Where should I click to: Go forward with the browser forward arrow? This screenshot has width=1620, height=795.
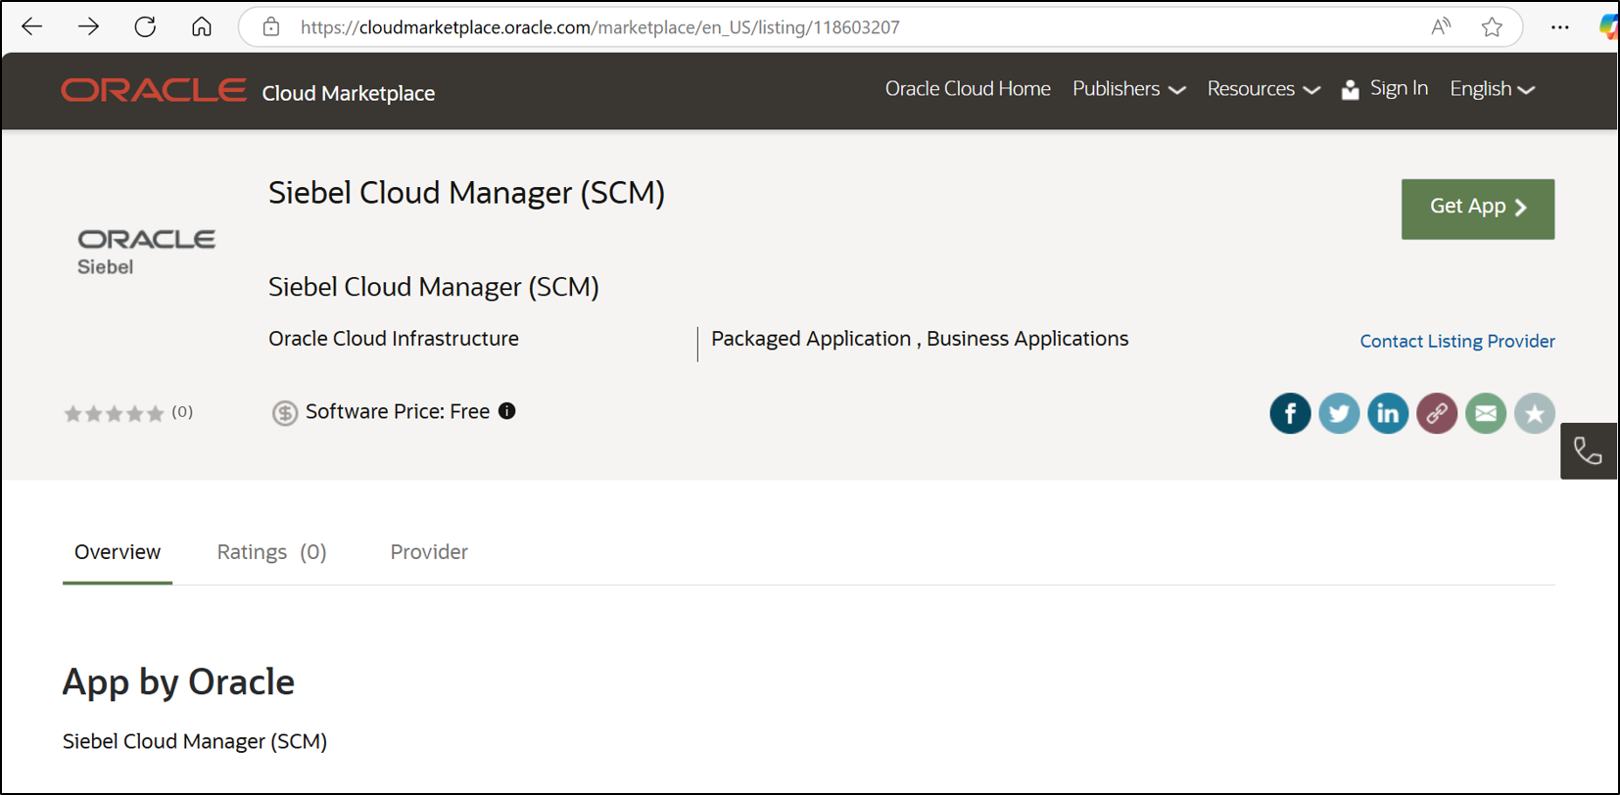(x=88, y=26)
